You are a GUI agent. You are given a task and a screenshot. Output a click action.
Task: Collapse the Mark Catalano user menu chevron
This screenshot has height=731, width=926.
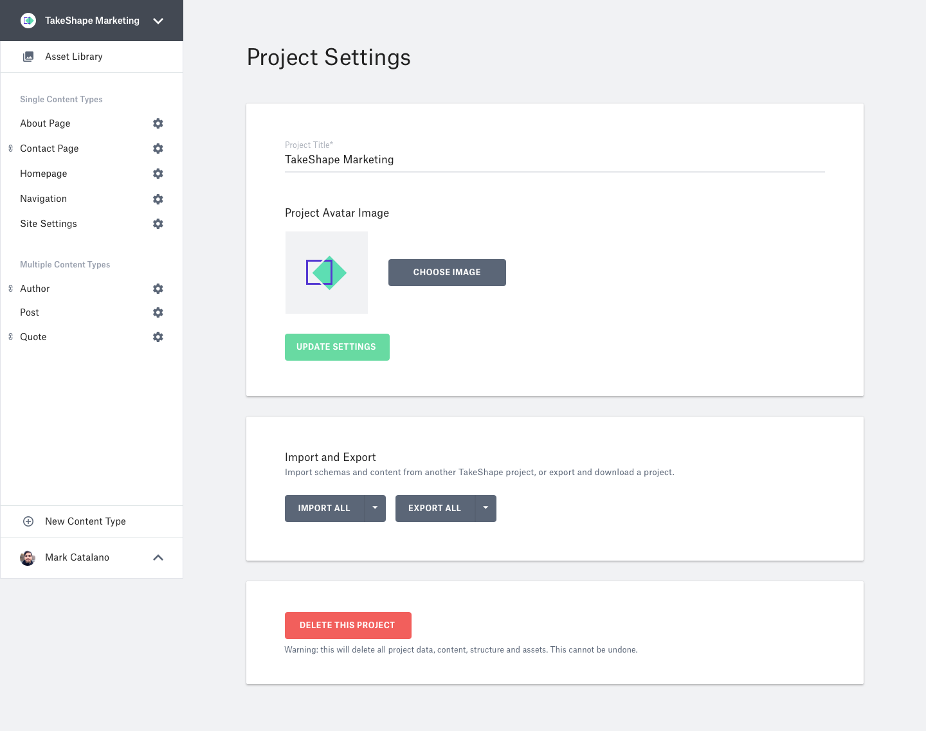[x=158, y=557]
